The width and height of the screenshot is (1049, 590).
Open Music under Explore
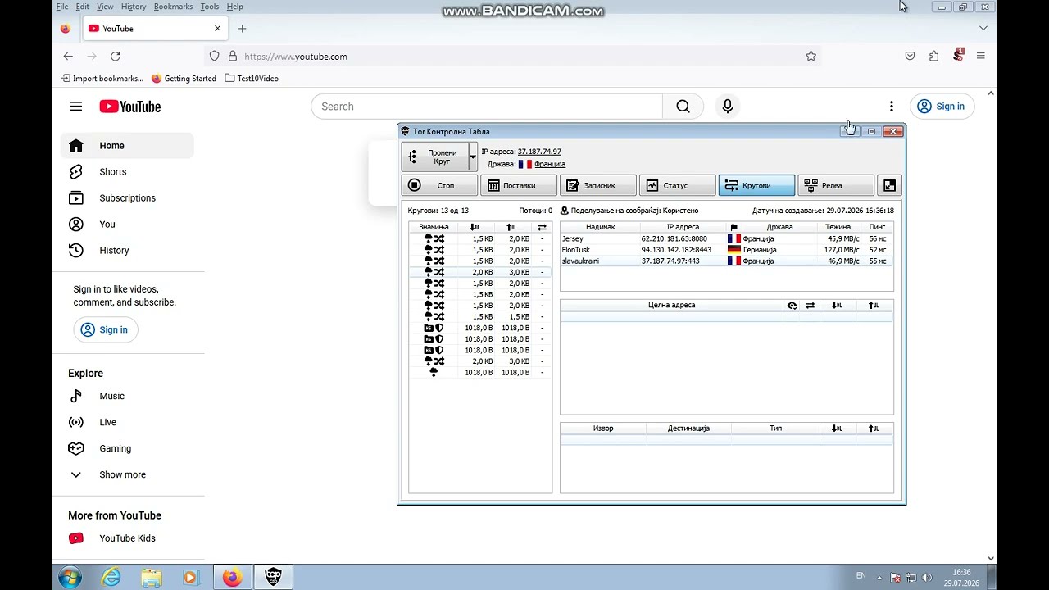click(127, 396)
